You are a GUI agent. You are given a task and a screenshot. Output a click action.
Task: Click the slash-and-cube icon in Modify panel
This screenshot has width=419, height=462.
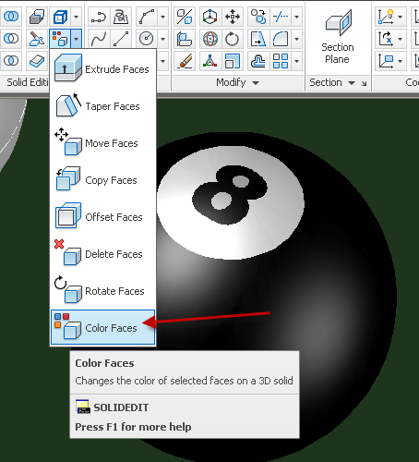point(185,16)
